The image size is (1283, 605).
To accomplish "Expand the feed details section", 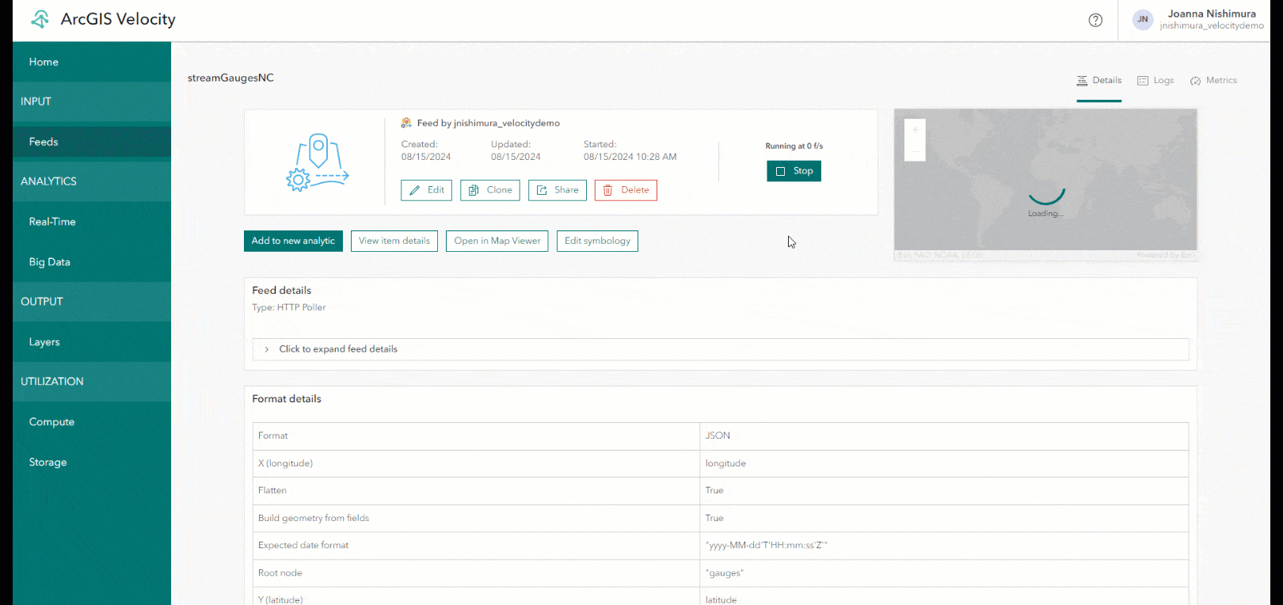I will click(720, 349).
